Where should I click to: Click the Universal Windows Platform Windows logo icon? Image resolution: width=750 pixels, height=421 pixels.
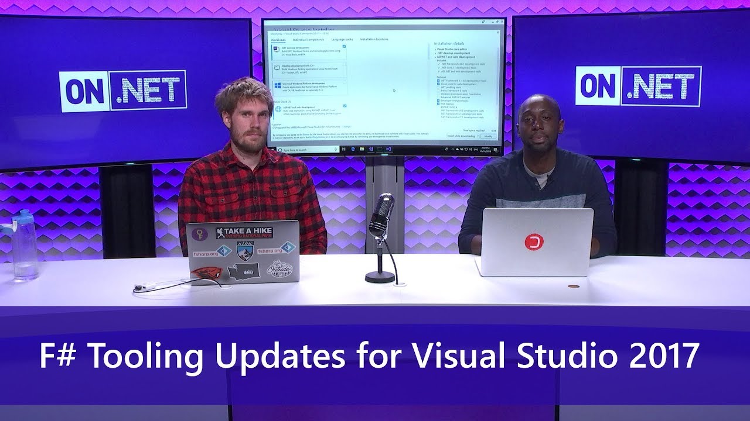point(278,85)
